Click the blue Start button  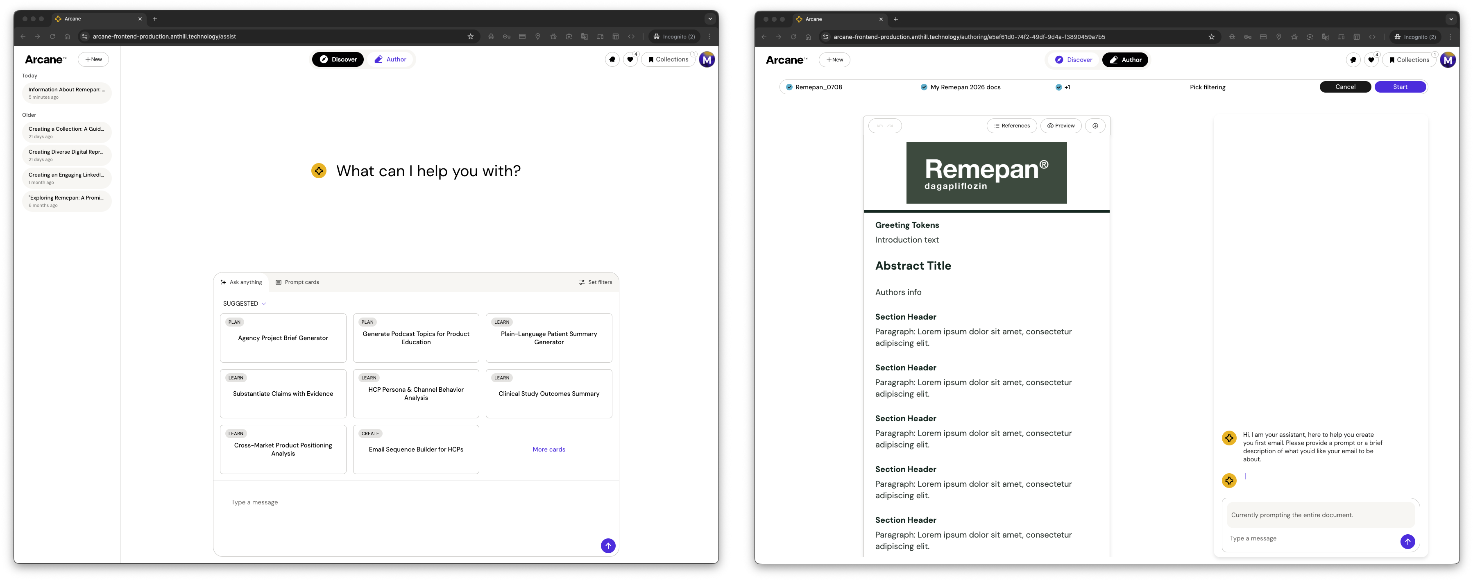(x=1400, y=87)
